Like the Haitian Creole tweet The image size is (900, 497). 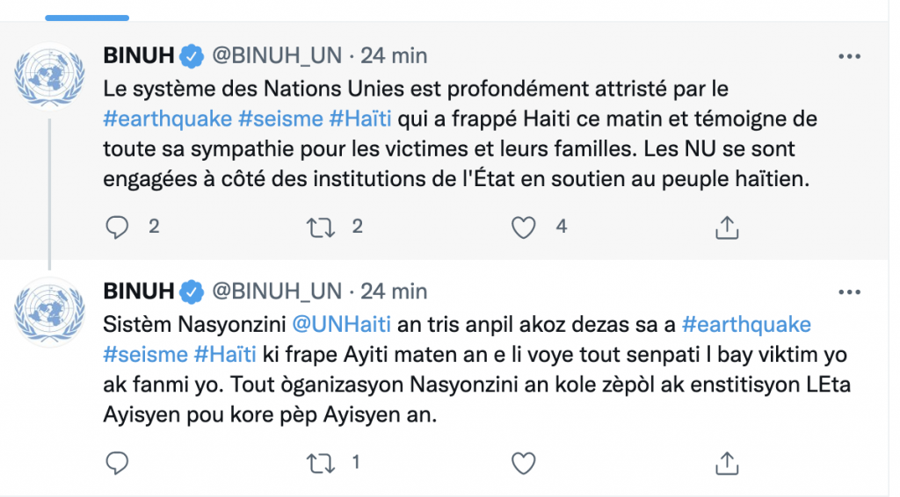click(x=524, y=462)
